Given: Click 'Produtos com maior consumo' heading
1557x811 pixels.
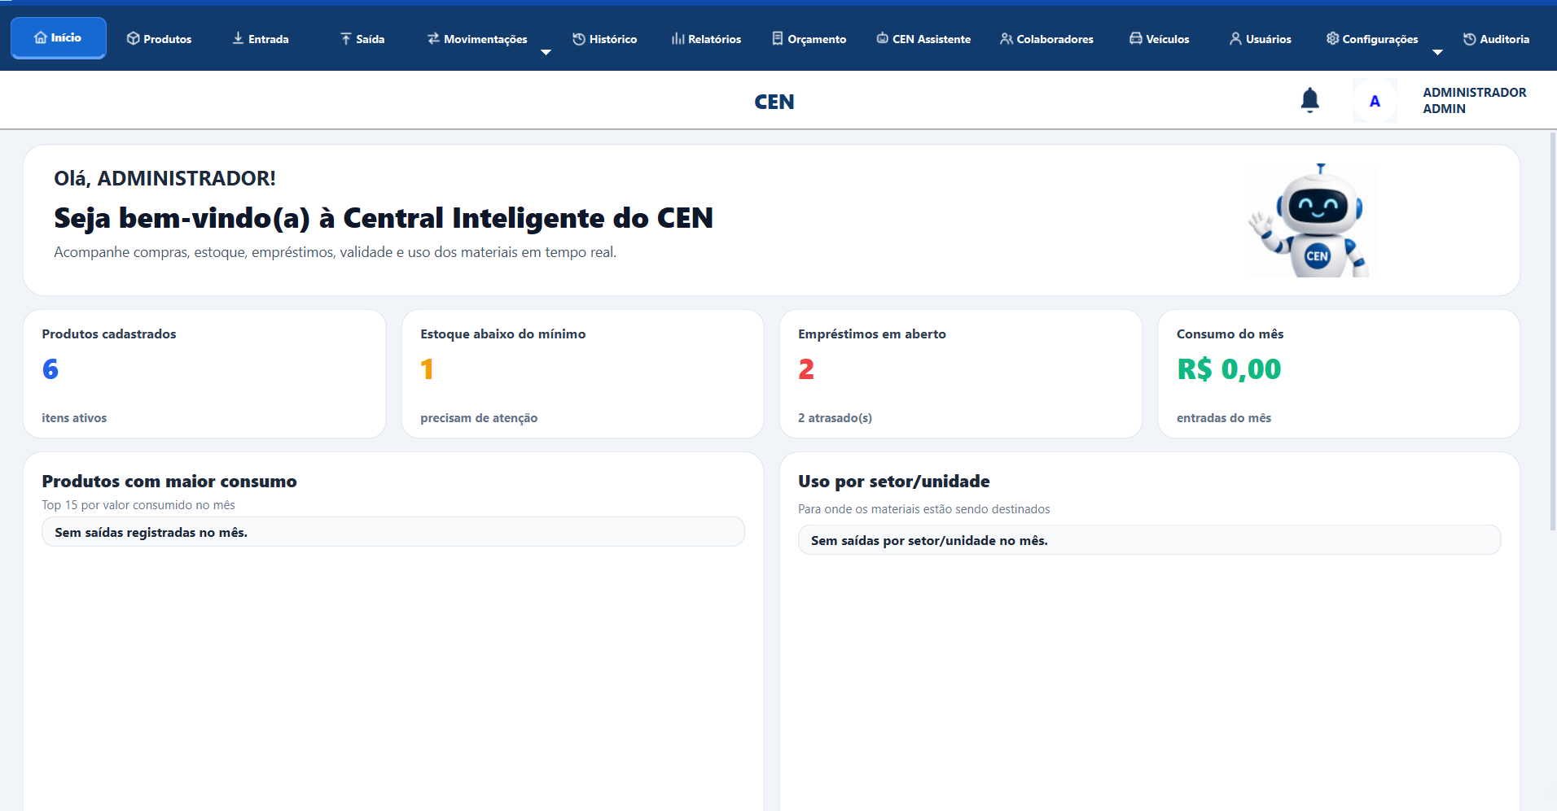Looking at the screenshot, I should click(169, 482).
